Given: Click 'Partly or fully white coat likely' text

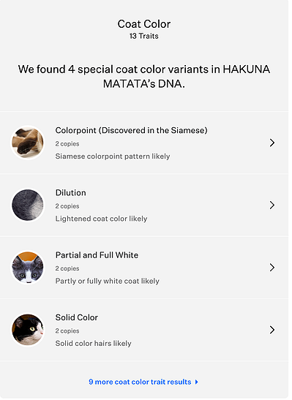Looking at the screenshot, I should pyautogui.click(x=107, y=281).
